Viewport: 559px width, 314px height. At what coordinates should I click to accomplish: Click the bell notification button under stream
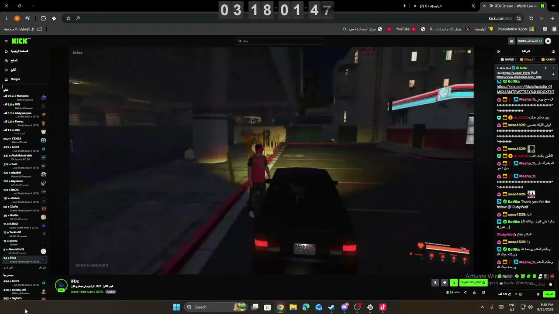pos(435,283)
